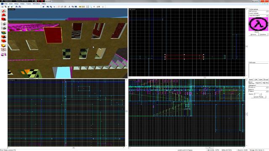Click the Paste toolbar icon

point(76,7)
